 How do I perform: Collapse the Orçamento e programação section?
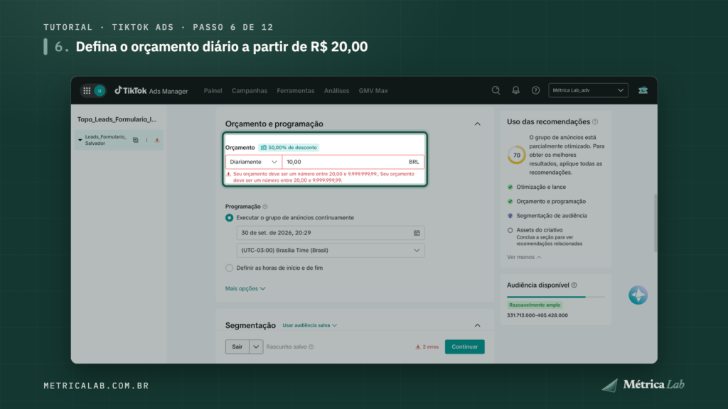click(477, 124)
